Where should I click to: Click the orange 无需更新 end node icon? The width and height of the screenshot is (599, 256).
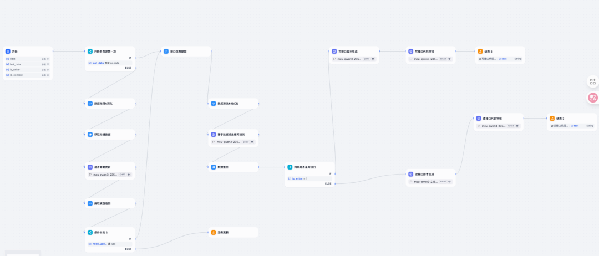[214, 232]
